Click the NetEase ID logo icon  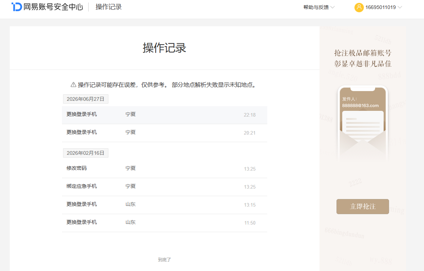(17, 7)
